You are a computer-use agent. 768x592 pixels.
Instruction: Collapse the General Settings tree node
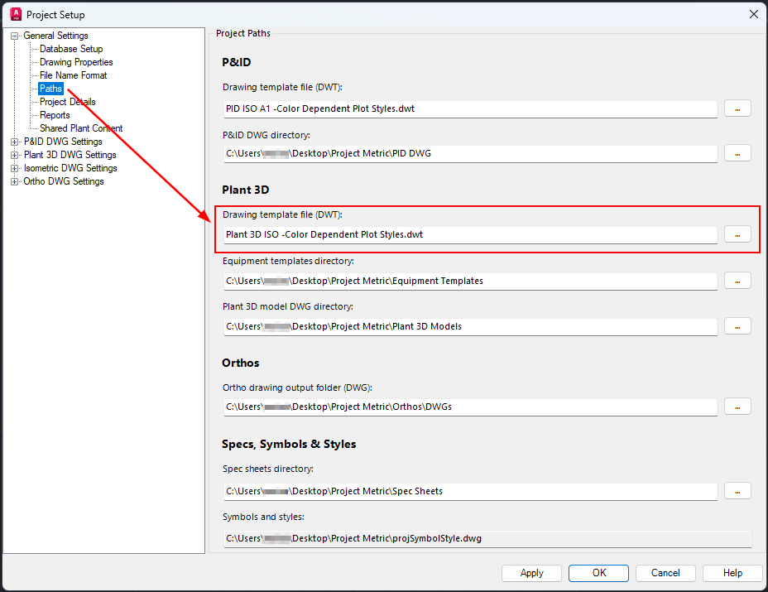(x=15, y=36)
